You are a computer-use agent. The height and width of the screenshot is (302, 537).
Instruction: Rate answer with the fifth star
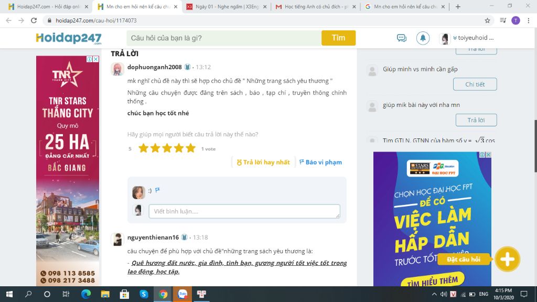pos(190,148)
